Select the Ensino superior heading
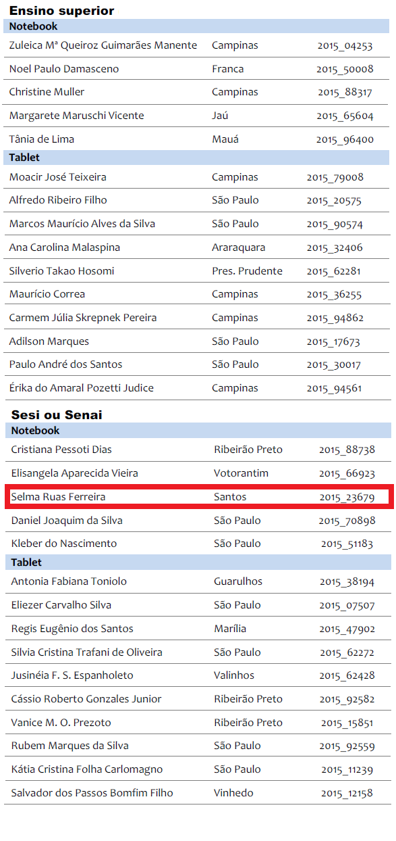This screenshot has height=841, width=396. (61, 11)
